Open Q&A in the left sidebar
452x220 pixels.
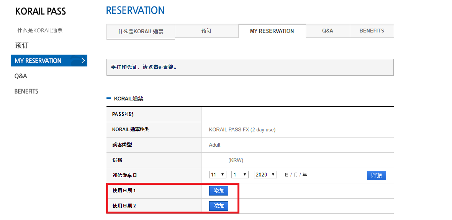coord(21,76)
